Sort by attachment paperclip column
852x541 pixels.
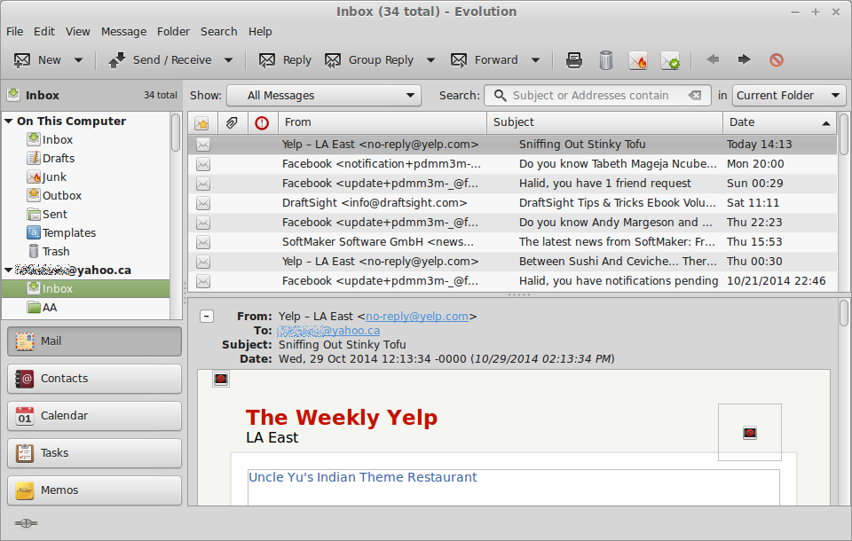[232, 123]
